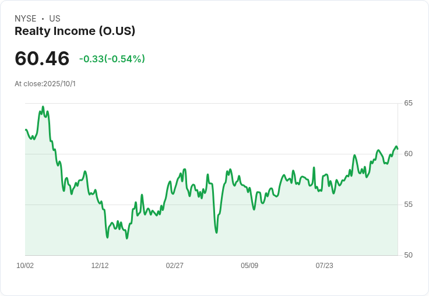Image resolution: width=429 pixels, height=296 pixels.
Task: Select the 10/02 date on the time axis
Action: tap(25, 266)
